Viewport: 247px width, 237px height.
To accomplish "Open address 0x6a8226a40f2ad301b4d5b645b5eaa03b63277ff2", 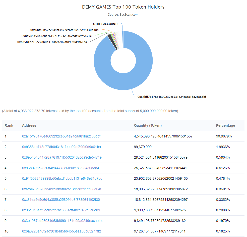I will click(x=61, y=231).
